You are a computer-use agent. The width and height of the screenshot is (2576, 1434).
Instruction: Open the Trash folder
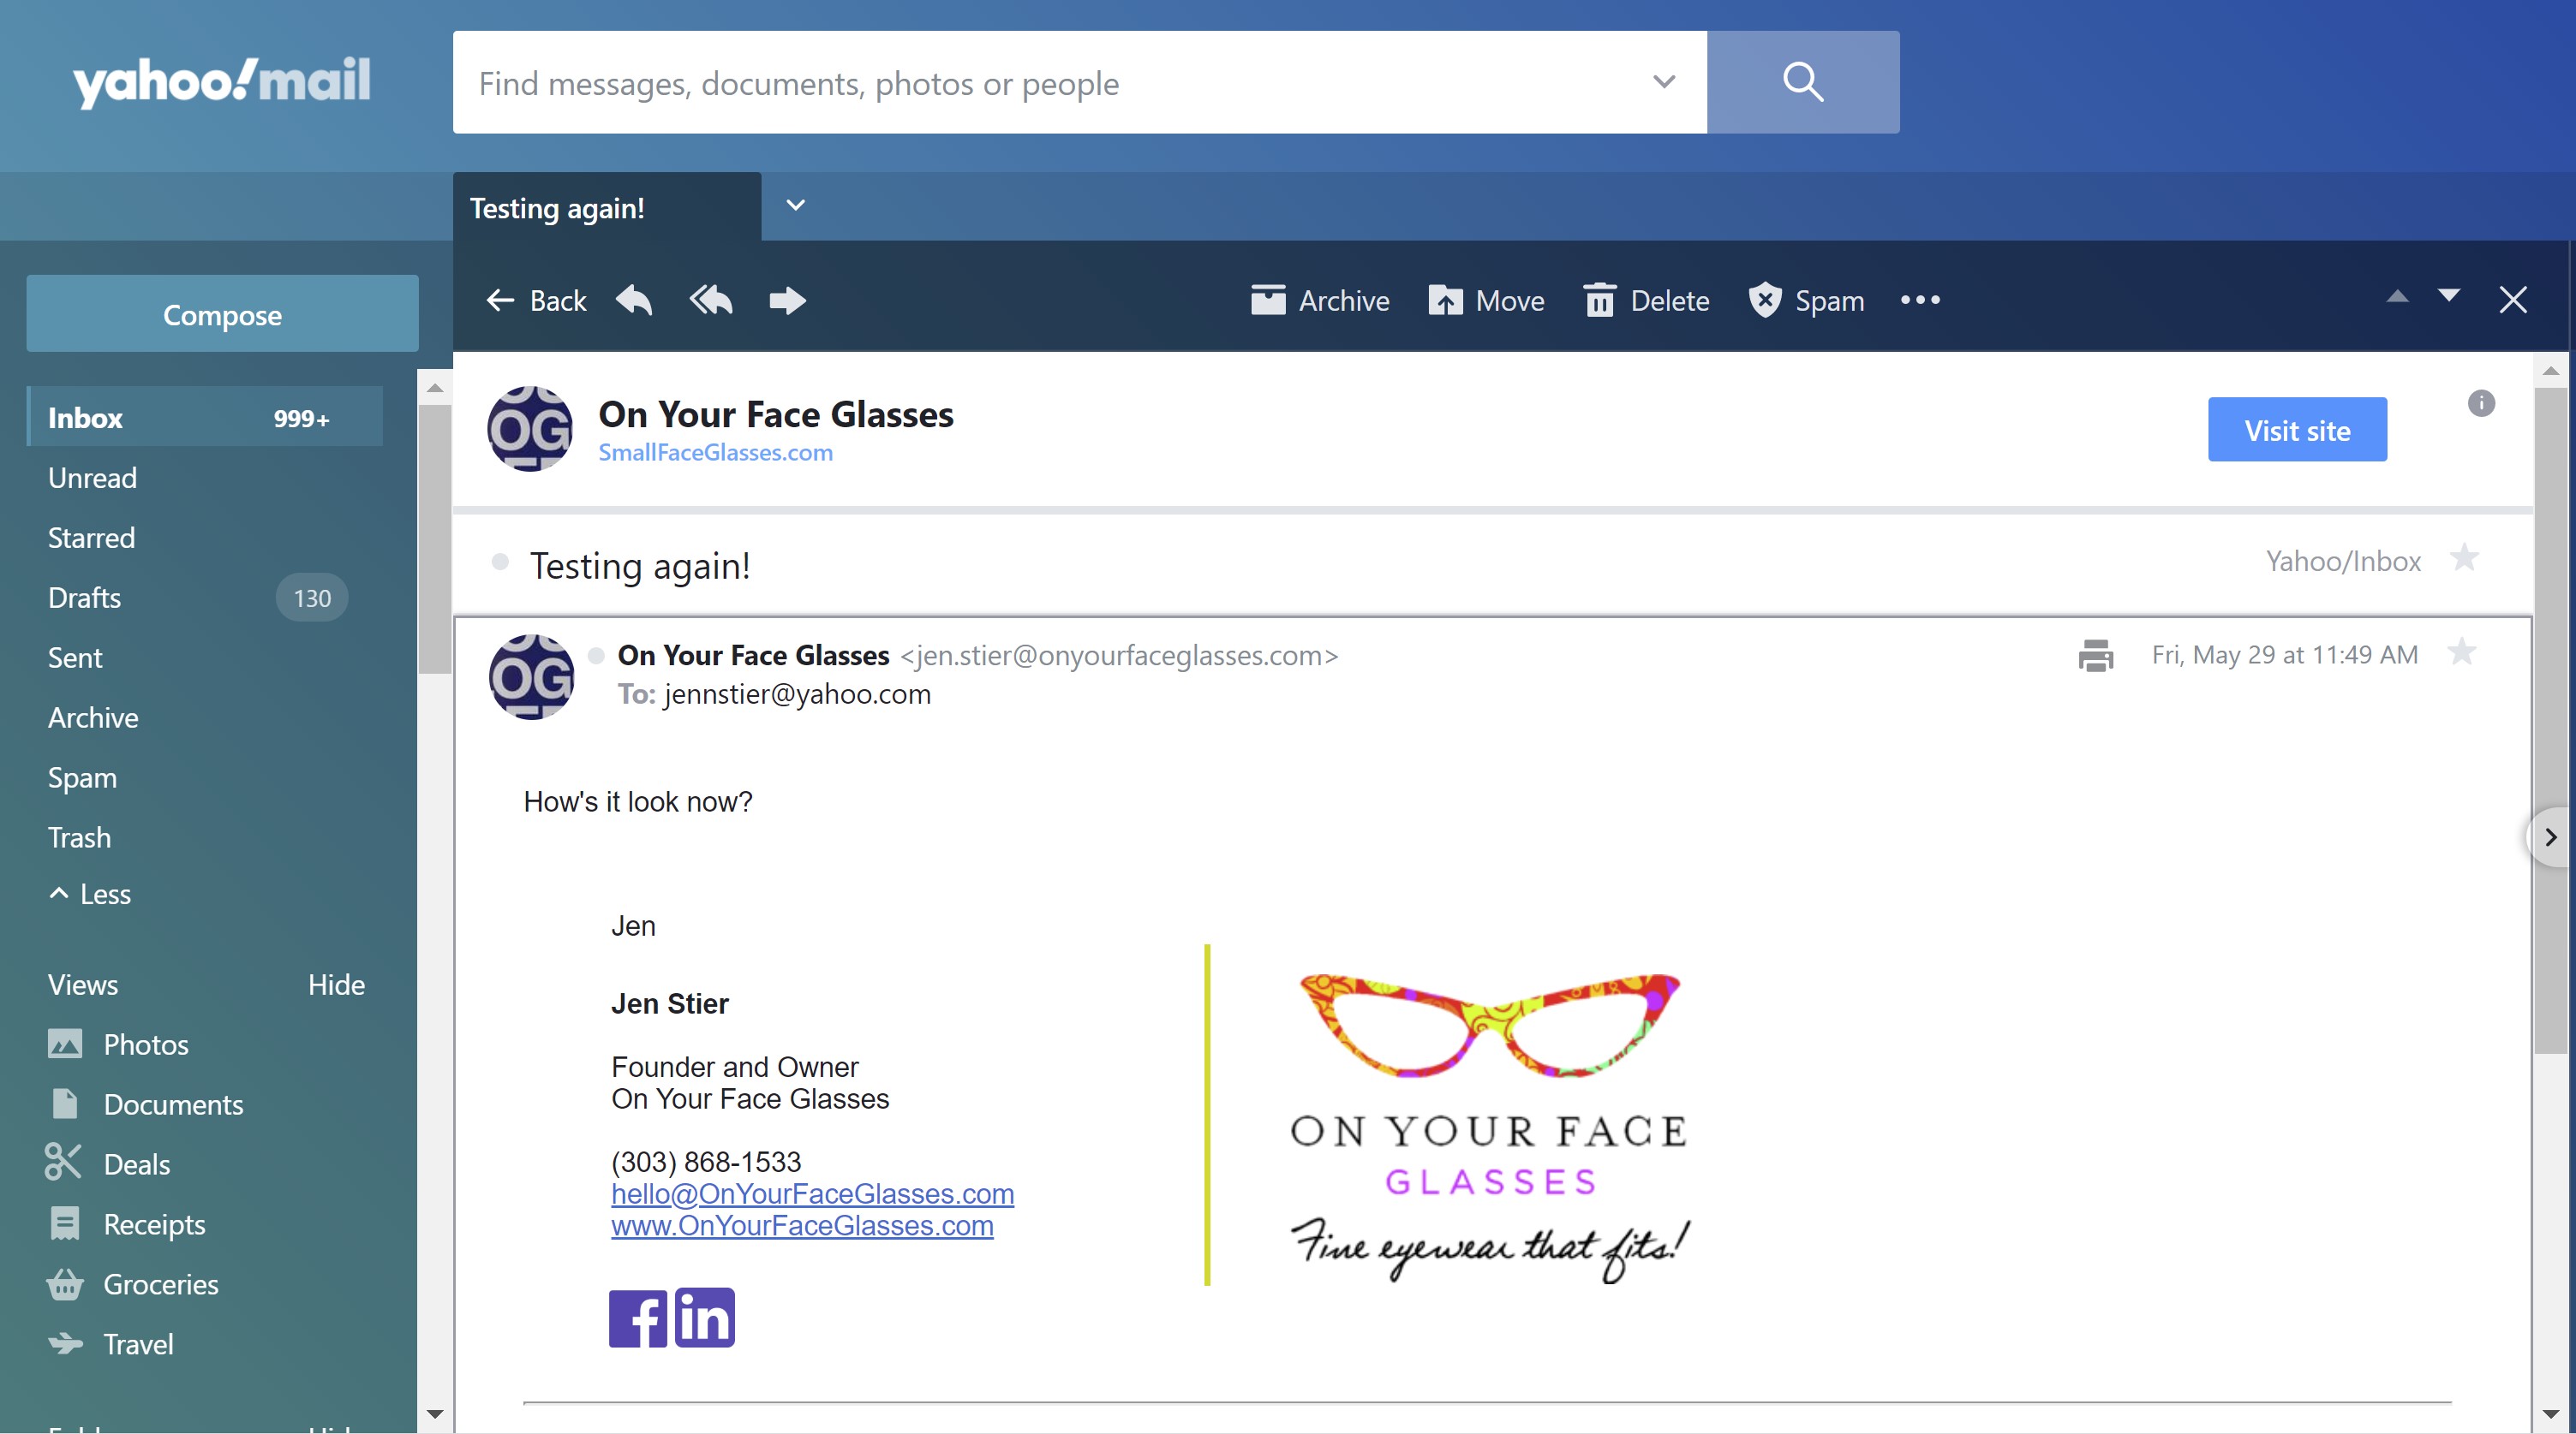79,837
